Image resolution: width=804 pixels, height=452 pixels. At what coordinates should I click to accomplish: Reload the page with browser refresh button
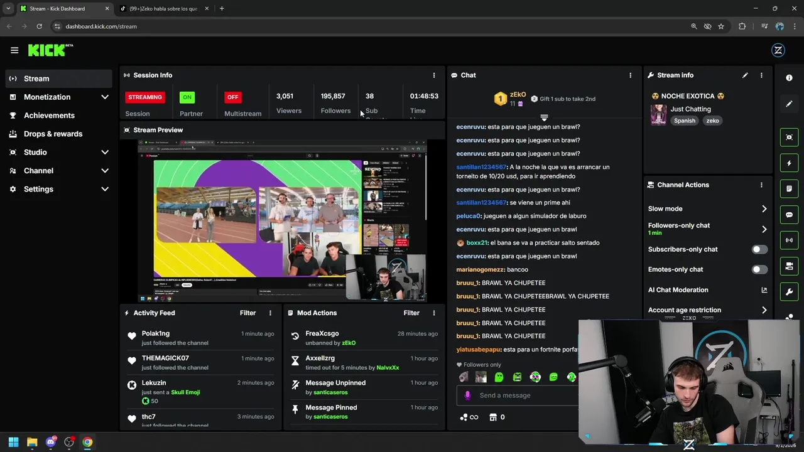(x=39, y=26)
